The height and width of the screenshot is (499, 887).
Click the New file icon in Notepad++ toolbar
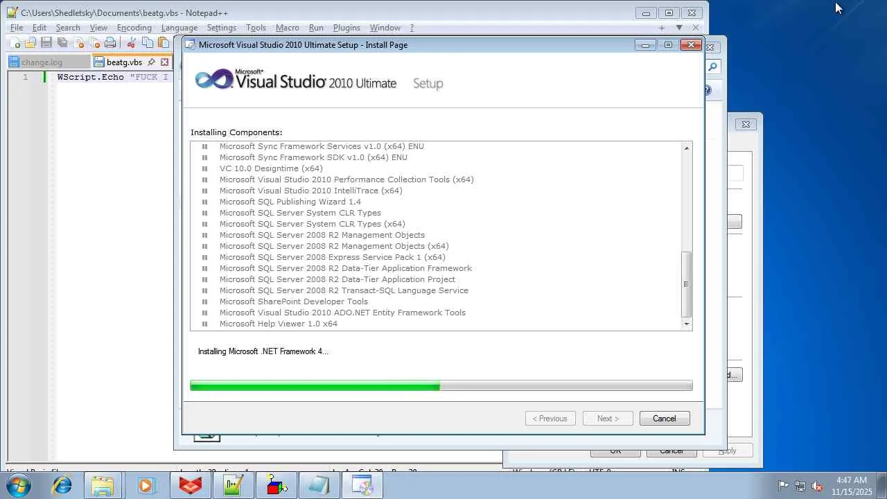pos(15,43)
